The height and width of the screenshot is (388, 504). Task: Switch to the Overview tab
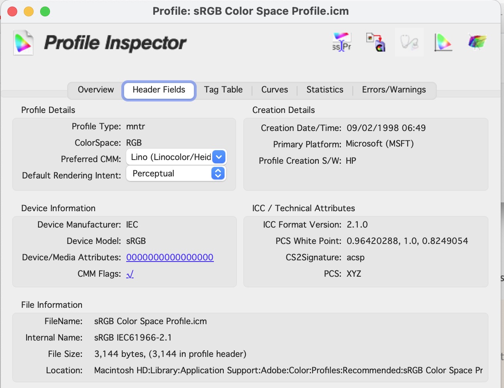pos(95,90)
